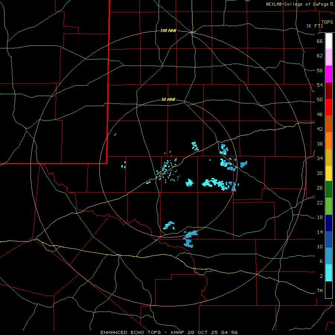Click legend value 66
The width and height of the screenshot is (335, 335).
point(320,41)
